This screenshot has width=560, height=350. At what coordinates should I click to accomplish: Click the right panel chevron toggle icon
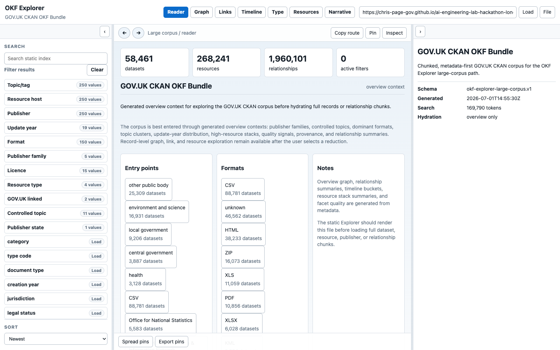click(420, 31)
